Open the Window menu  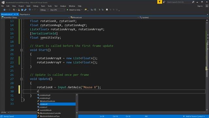(x=72, y=6)
